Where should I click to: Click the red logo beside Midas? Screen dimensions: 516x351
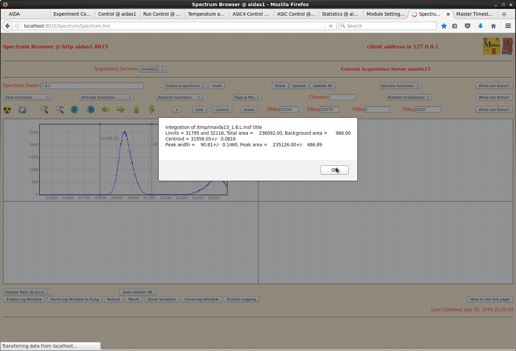[x=507, y=46]
